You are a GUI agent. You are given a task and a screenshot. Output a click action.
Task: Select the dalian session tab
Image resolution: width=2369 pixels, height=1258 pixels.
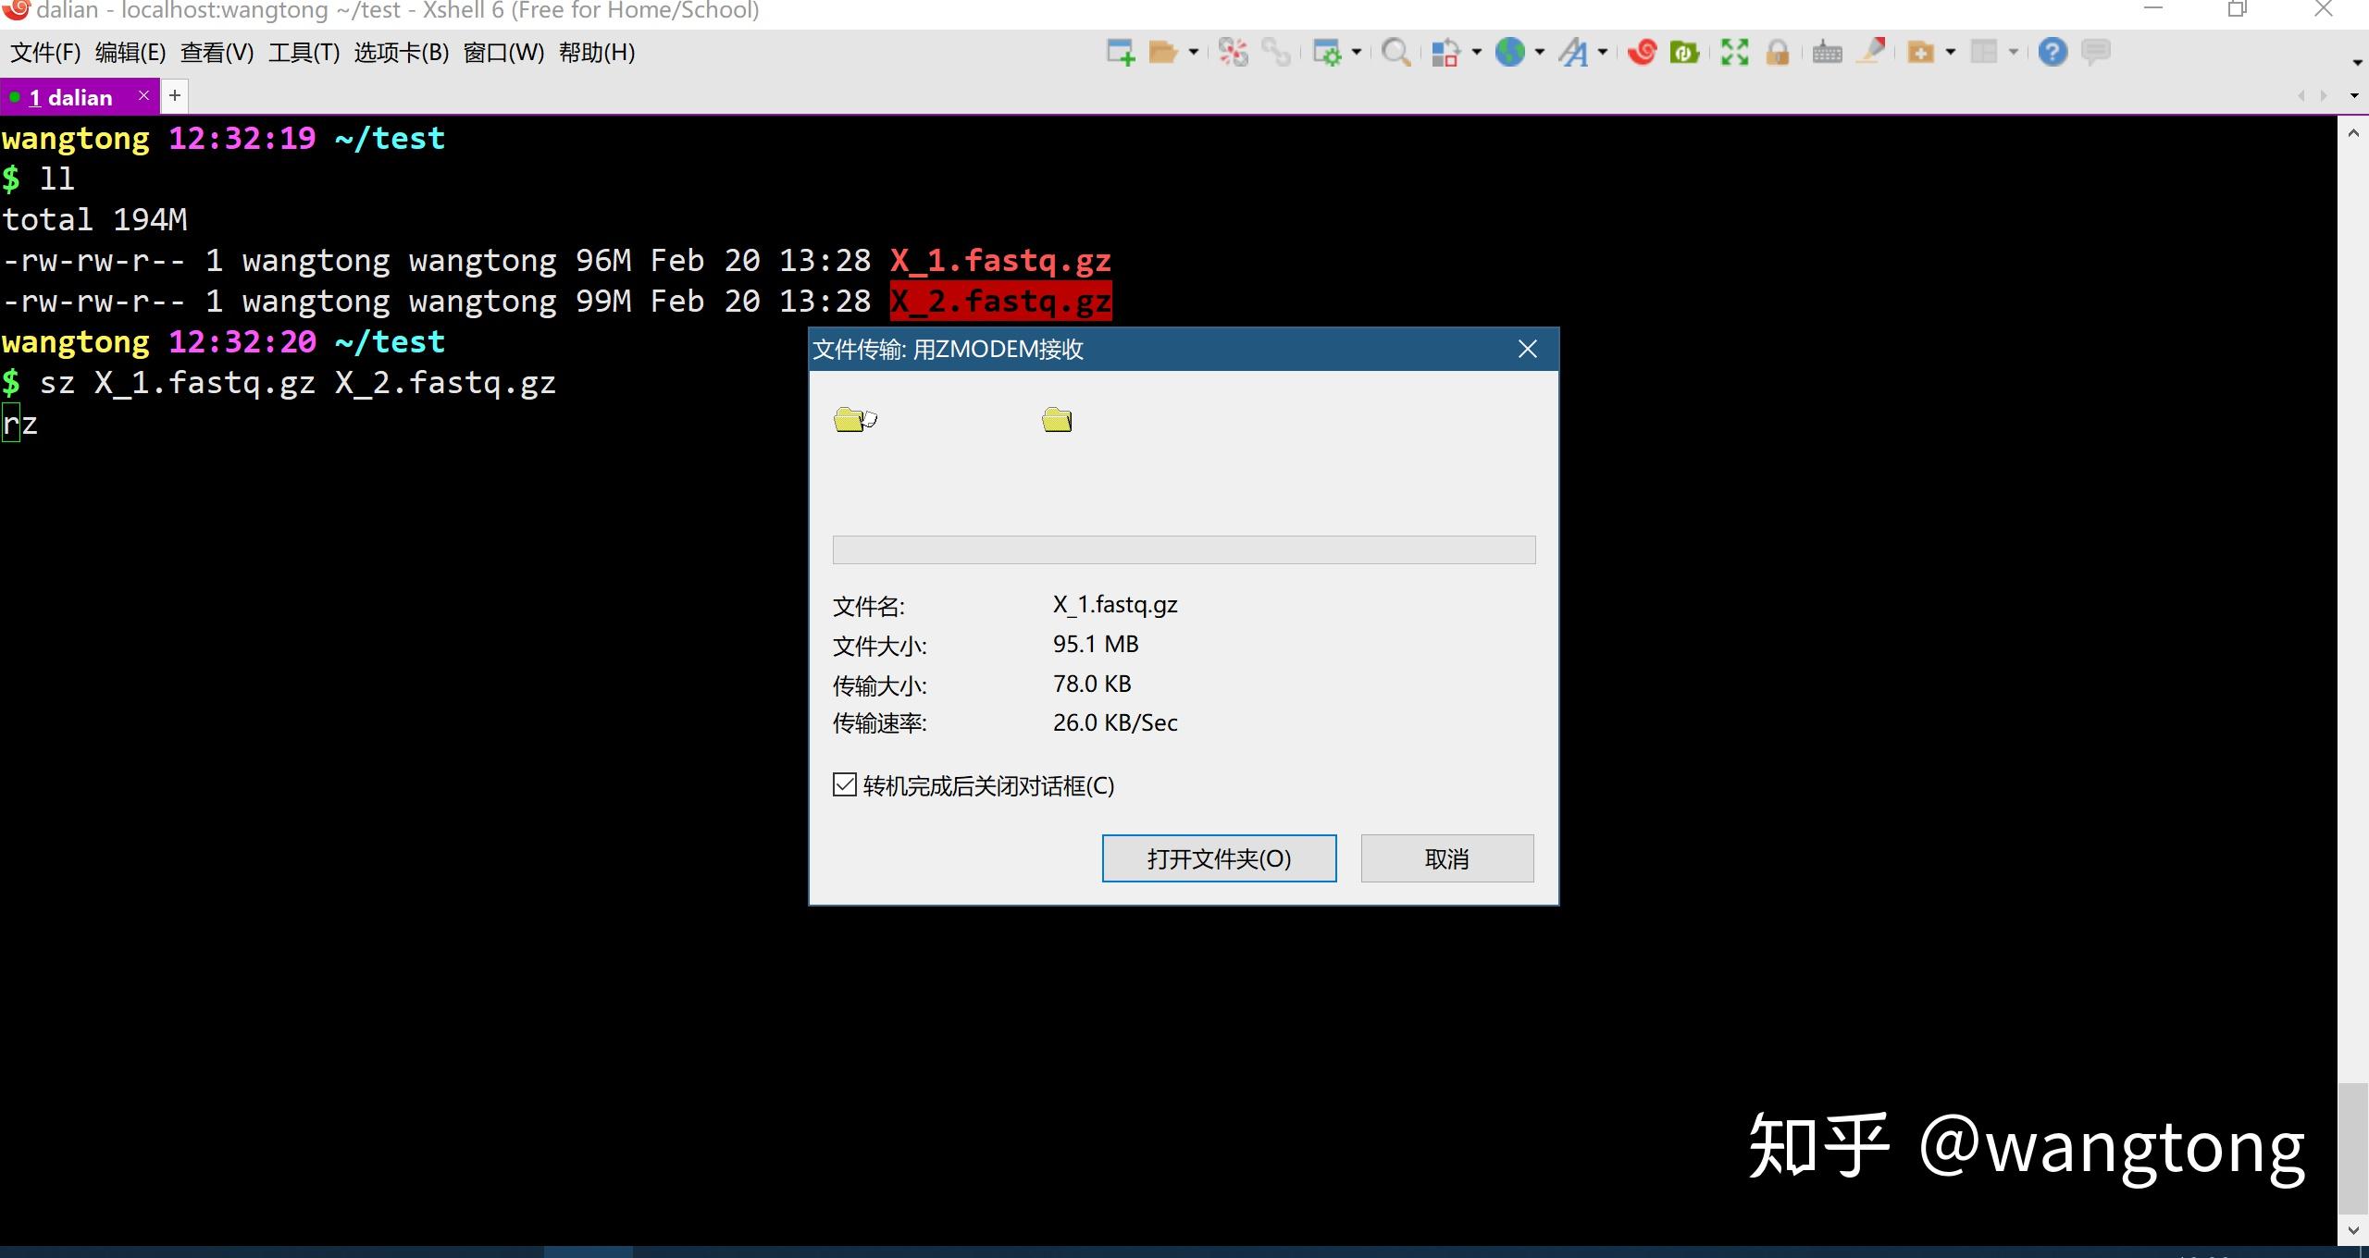click(x=71, y=97)
